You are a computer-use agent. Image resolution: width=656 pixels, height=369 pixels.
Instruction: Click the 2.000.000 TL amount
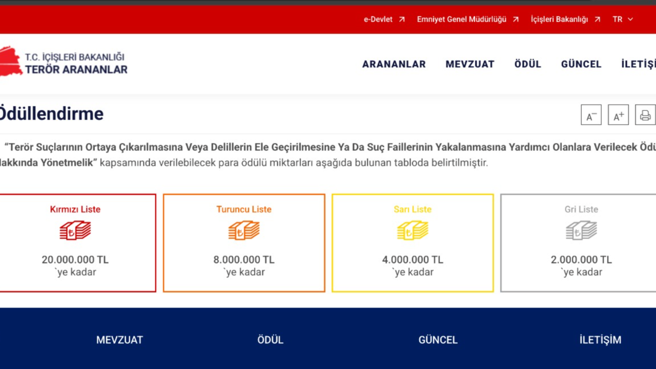pos(581,260)
